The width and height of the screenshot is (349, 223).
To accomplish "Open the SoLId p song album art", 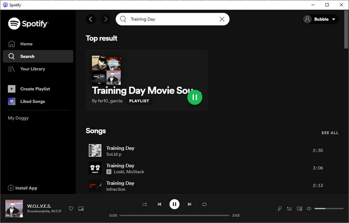I will pos(95,151).
